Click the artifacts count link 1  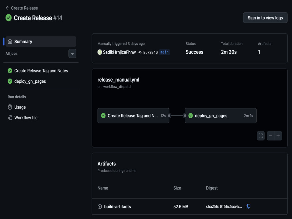pos(259,52)
